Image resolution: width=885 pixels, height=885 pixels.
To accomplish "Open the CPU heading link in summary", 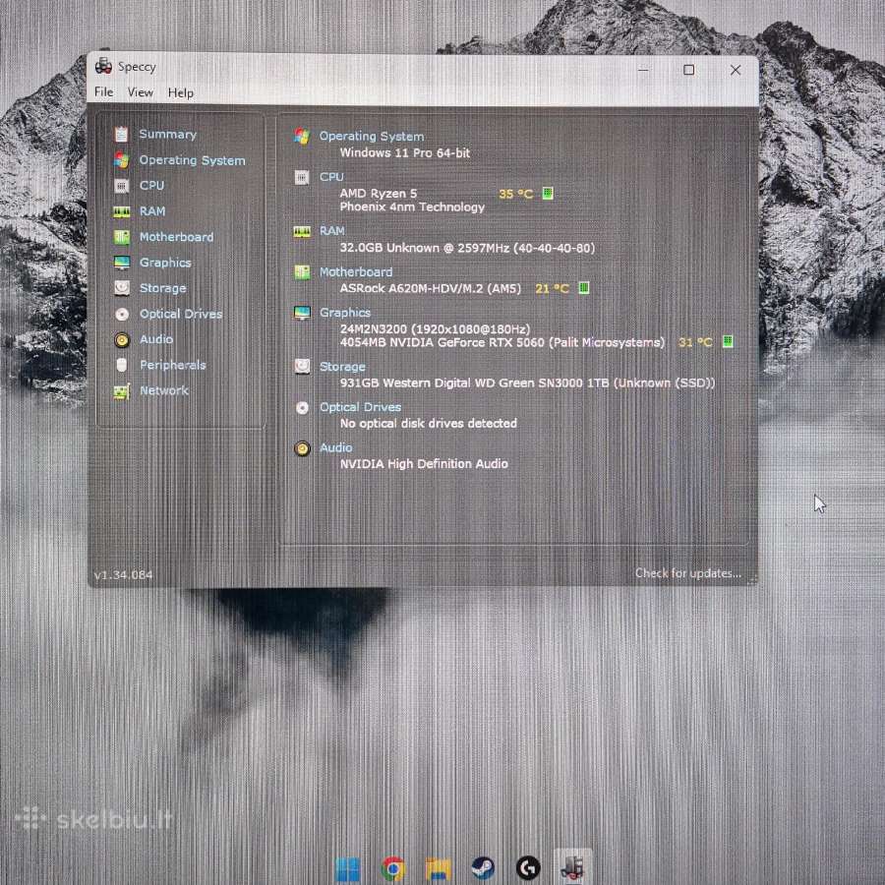I will click(331, 177).
